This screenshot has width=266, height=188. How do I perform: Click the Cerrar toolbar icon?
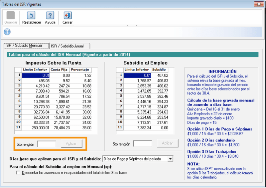(x=67, y=16)
